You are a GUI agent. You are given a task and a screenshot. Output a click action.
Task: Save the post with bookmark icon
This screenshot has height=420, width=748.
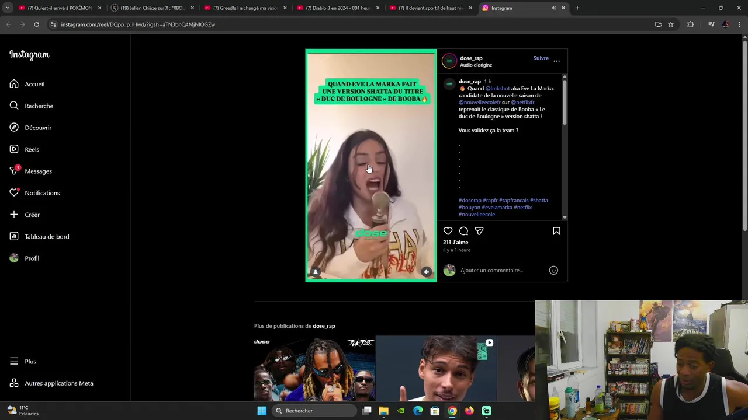[556, 231]
